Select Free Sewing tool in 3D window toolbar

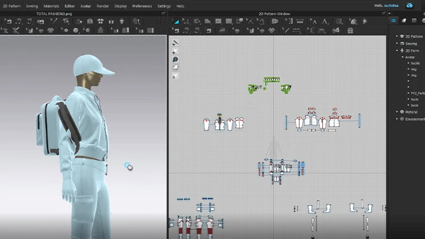29,21
